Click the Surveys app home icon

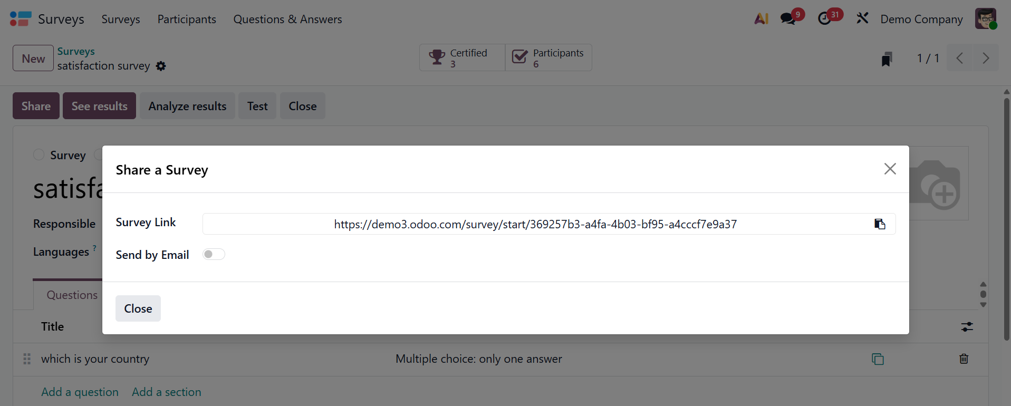tap(21, 19)
